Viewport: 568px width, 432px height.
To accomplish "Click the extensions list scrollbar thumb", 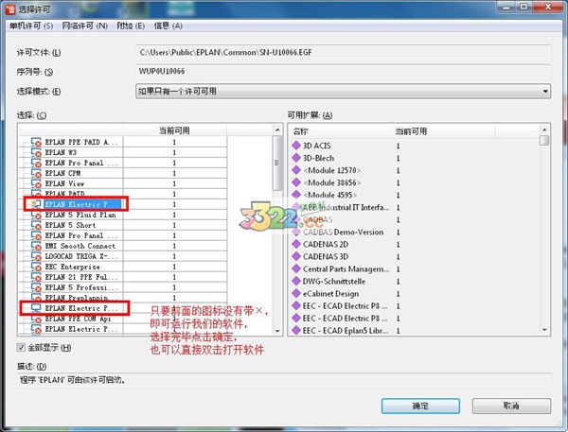I will (544, 141).
